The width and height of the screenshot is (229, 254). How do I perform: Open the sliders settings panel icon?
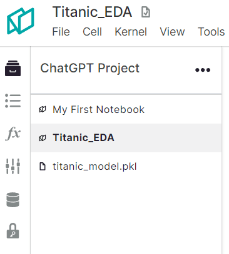(13, 166)
